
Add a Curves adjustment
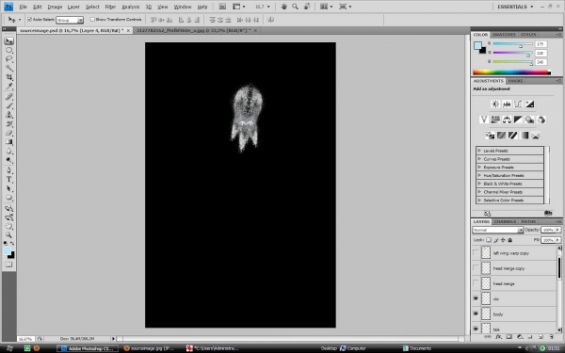point(518,104)
